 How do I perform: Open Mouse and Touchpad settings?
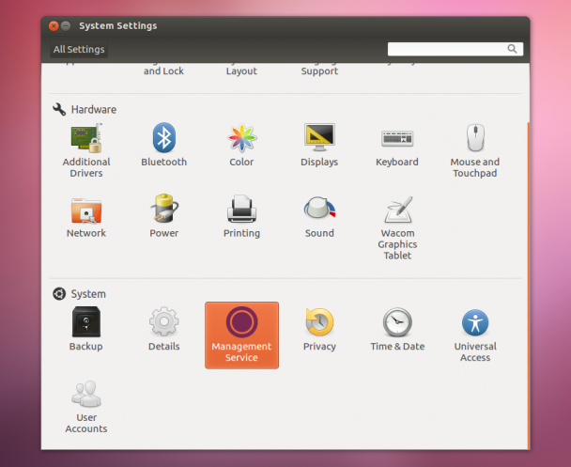tap(475, 150)
